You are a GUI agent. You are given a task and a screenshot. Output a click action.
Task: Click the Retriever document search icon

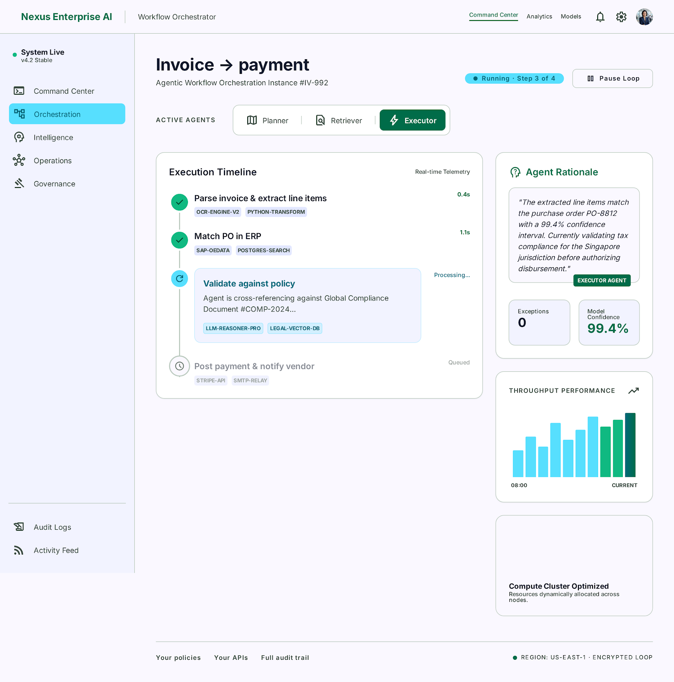pos(320,120)
